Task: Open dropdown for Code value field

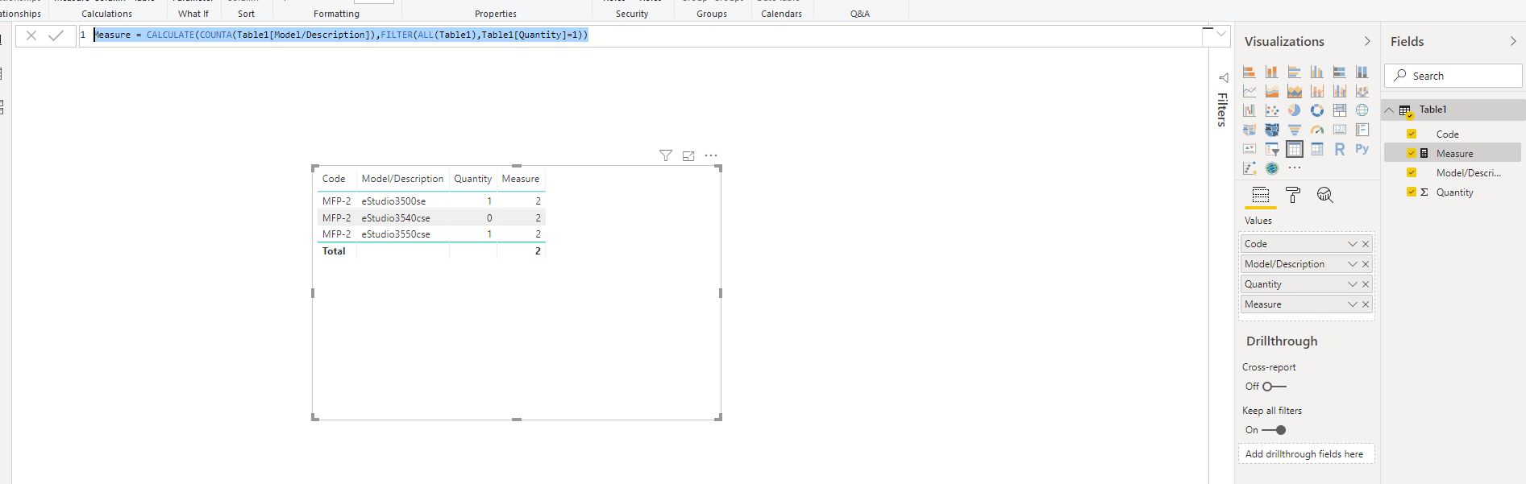Action: (1352, 244)
